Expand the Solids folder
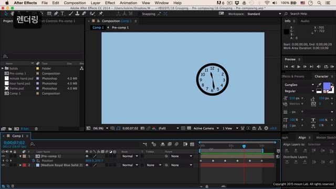 pos(3,68)
